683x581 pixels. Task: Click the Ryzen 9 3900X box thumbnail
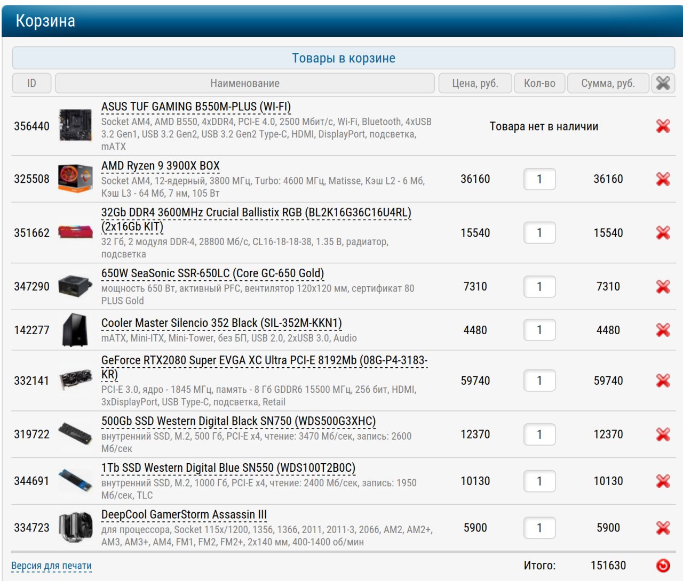click(75, 179)
